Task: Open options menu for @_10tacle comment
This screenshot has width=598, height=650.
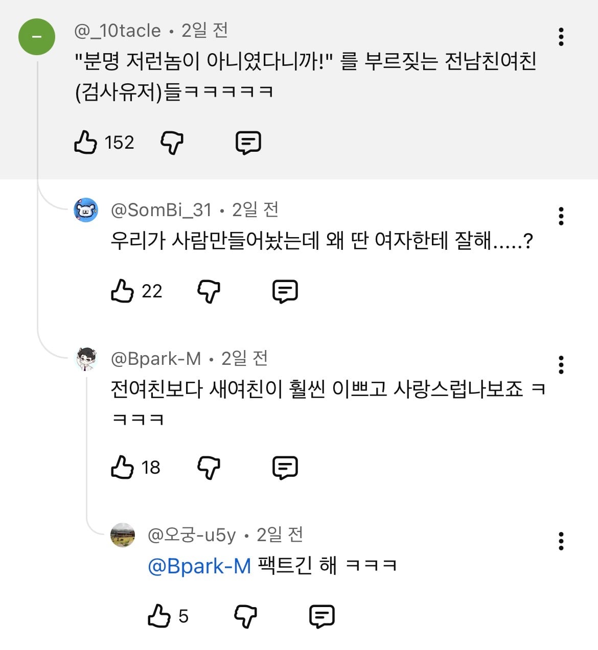Action: click(561, 37)
